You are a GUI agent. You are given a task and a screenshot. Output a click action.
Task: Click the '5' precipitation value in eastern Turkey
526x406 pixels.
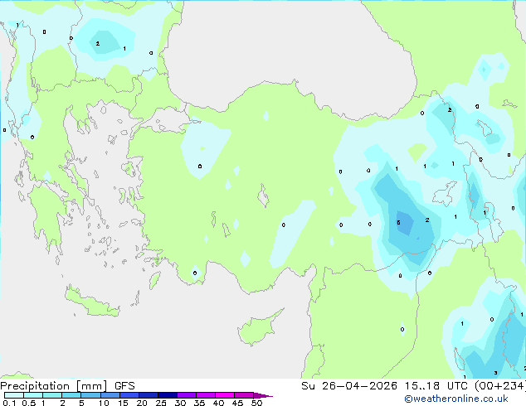pyautogui.click(x=398, y=223)
